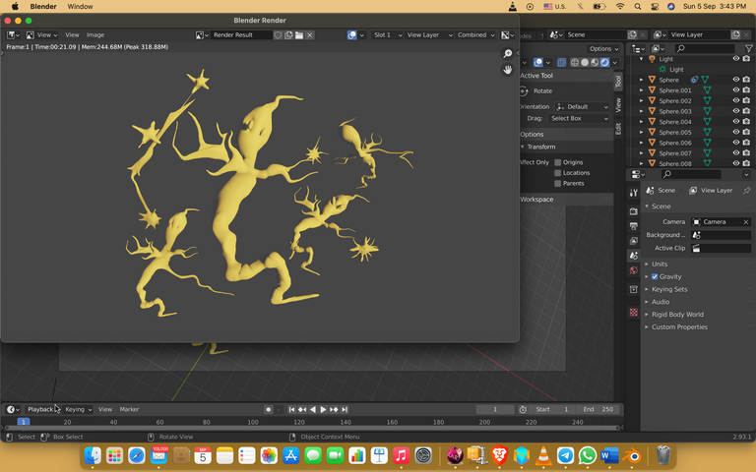Click the Sphere object's modifier link icon

click(x=694, y=80)
